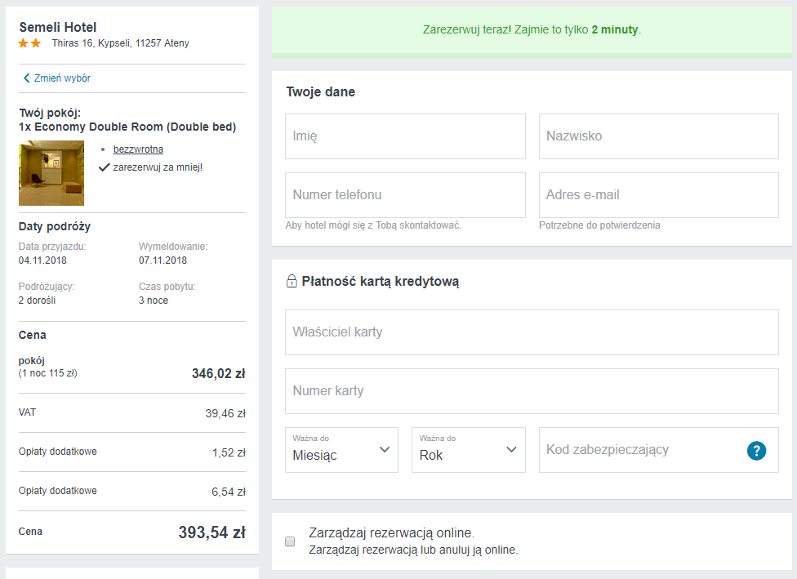Click the hotel star rating icons

pos(30,43)
